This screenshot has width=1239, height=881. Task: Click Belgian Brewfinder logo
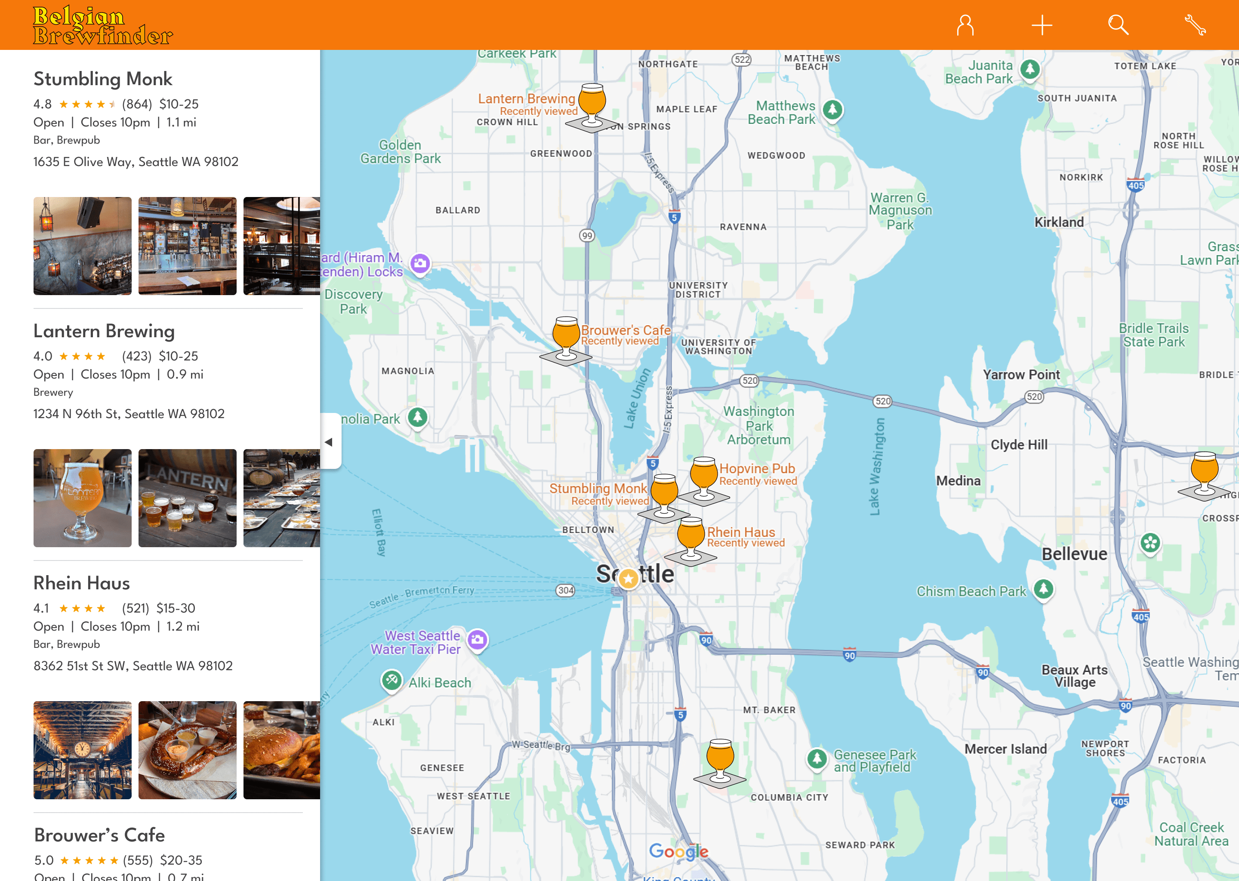pyautogui.click(x=102, y=25)
